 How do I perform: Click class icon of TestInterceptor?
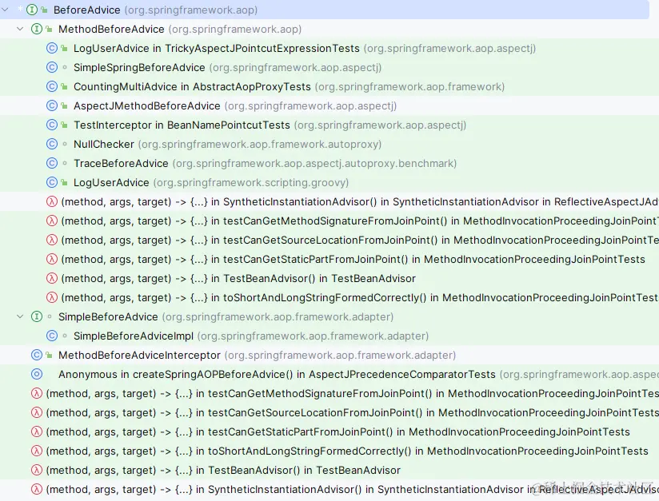[52, 125]
